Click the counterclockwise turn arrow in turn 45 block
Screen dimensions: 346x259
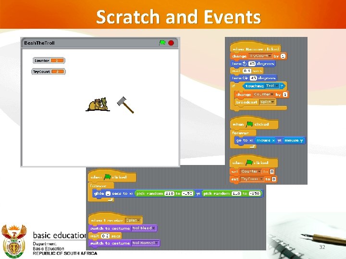pos(245,64)
